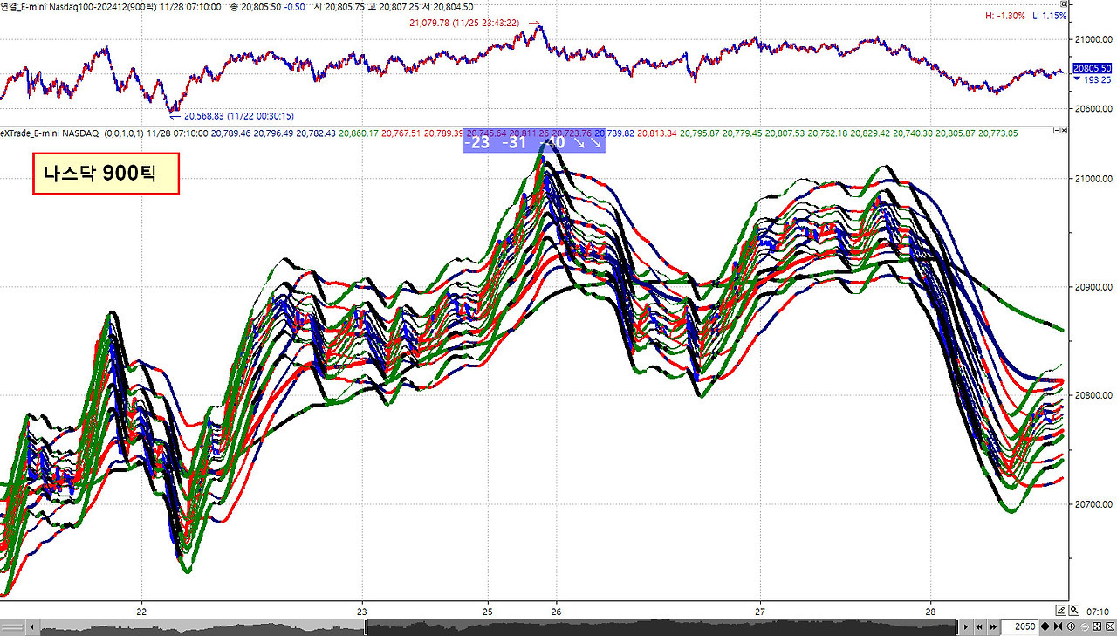The width and height of the screenshot is (1117, 636).
Task: Select the blue price tag 20805.50
Action: coord(1093,68)
